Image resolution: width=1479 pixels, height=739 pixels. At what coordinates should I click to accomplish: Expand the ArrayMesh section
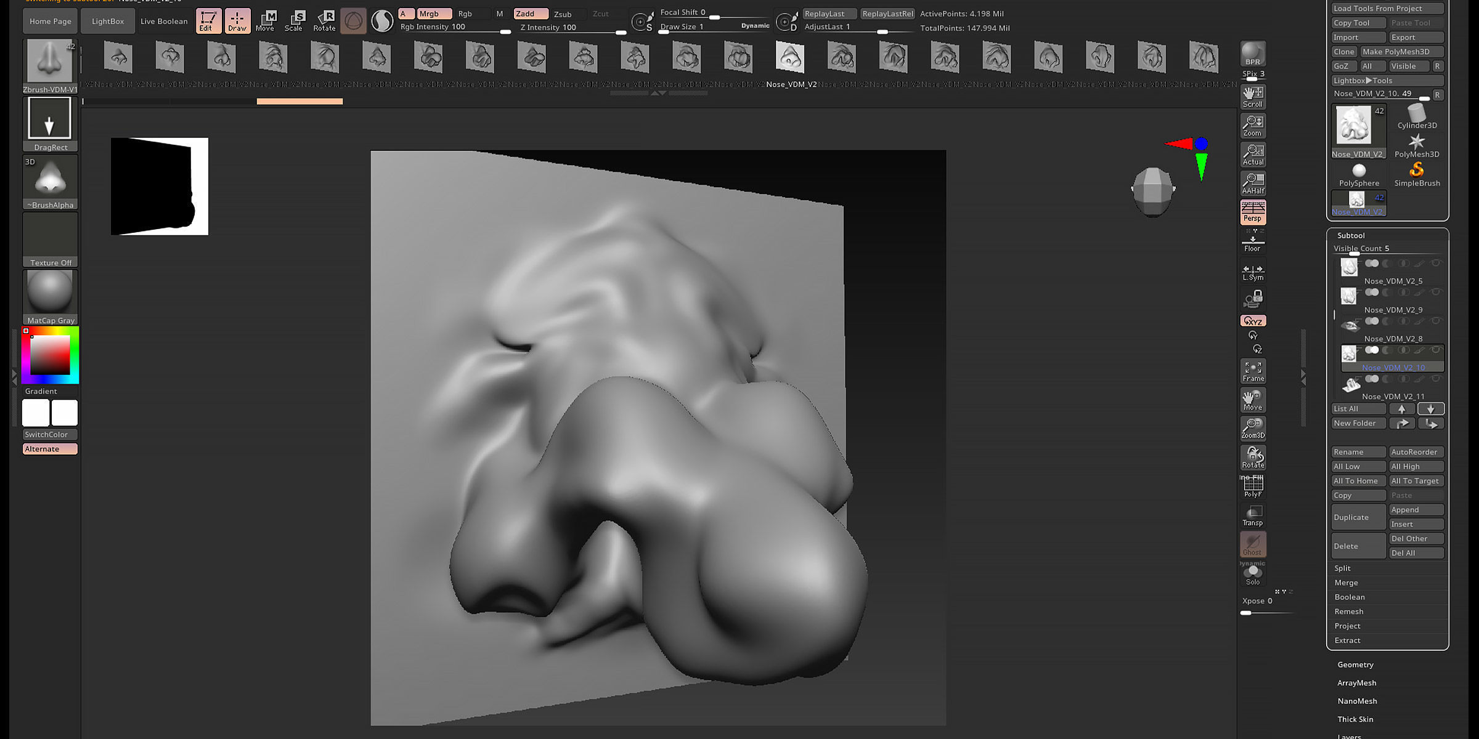tap(1356, 683)
